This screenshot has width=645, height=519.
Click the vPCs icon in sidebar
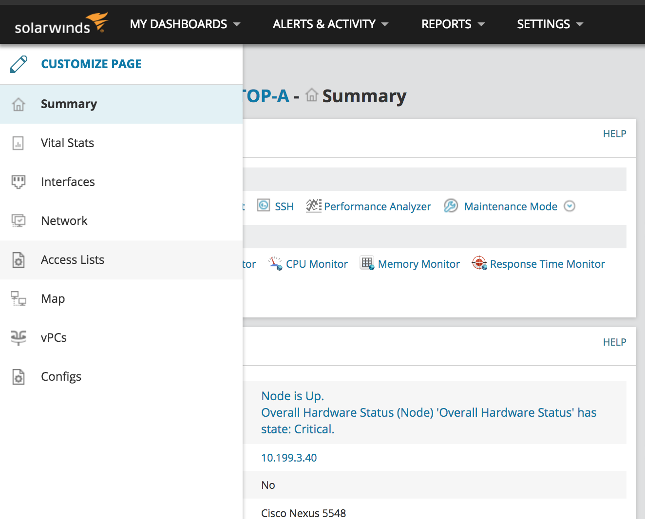(19, 337)
